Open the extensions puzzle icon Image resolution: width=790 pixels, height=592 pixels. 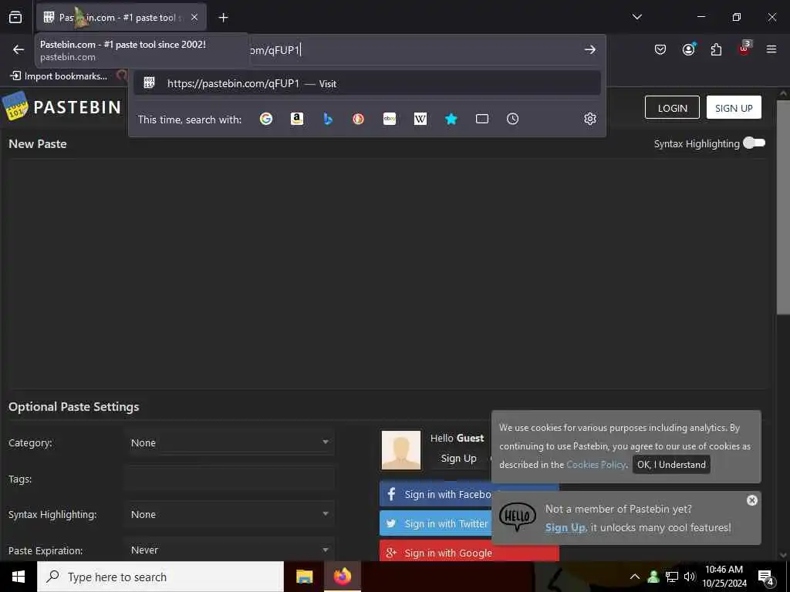(716, 49)
